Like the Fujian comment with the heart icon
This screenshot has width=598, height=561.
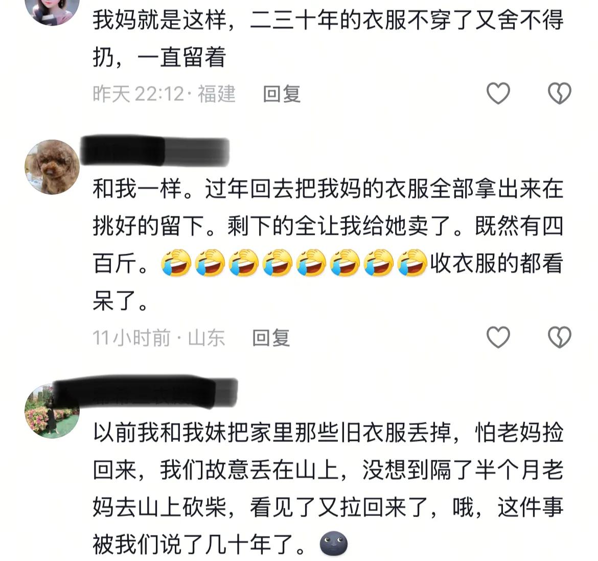click(x=498, y=93)
